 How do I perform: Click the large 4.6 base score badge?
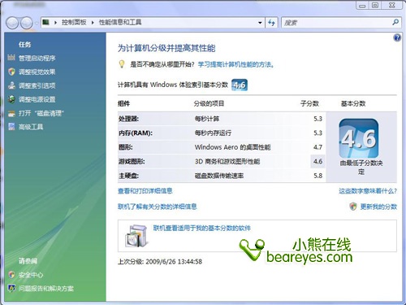359,138
